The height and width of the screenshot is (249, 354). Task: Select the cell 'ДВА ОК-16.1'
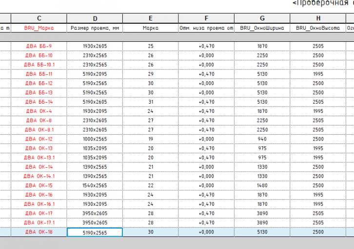(39, 204)
